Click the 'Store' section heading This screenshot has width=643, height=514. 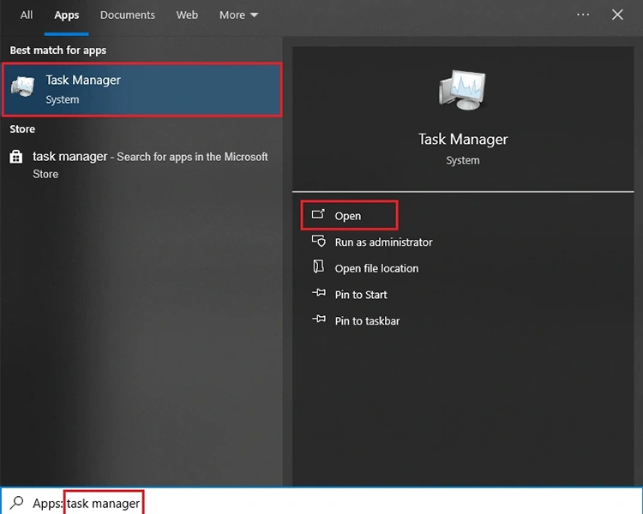tap(22, 129)
